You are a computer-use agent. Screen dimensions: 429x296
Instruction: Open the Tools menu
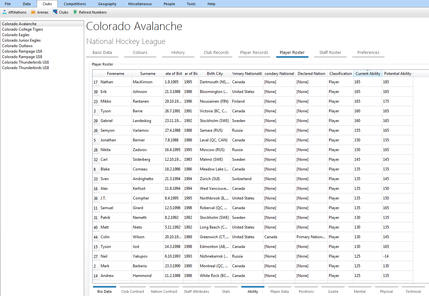click(191, 4)
